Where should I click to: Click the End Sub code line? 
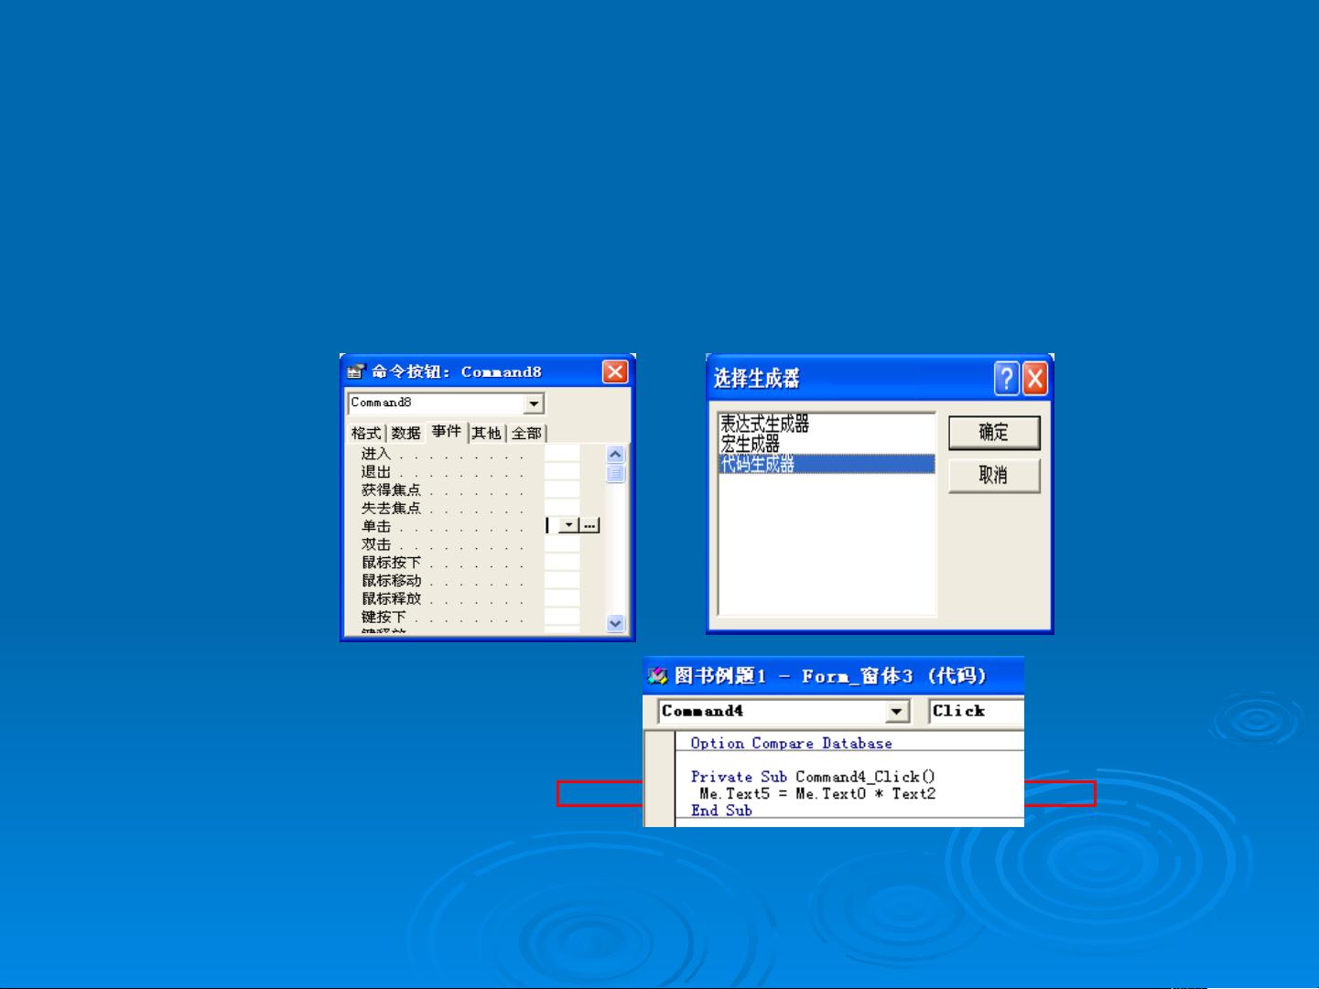point(721,811)
